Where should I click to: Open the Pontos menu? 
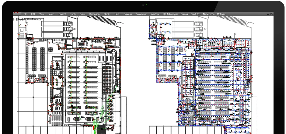(x=184, y=14)
